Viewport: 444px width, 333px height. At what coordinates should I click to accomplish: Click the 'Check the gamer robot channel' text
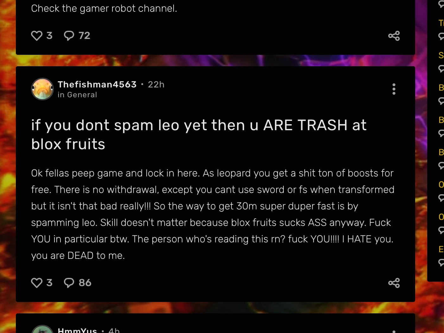tap(104, 8)
